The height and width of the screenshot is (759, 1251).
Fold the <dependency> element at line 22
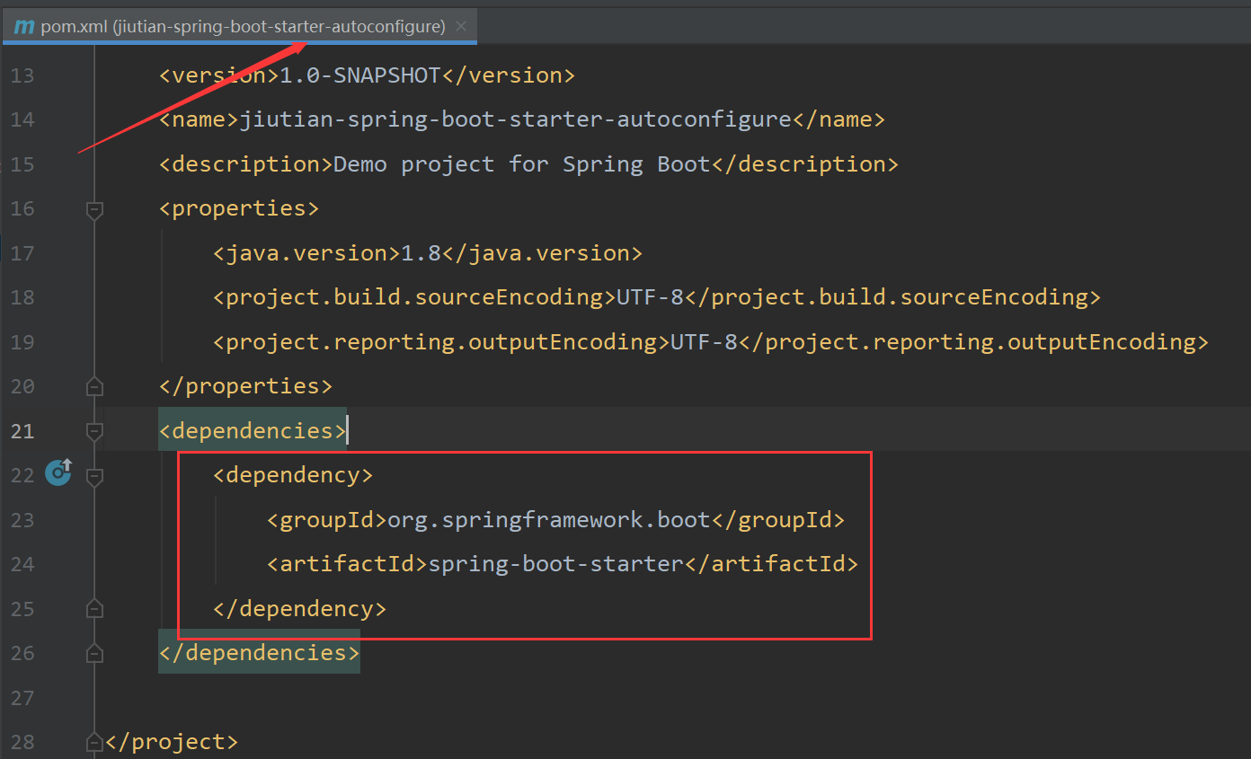pyautogui.click(x=94, y=476)
